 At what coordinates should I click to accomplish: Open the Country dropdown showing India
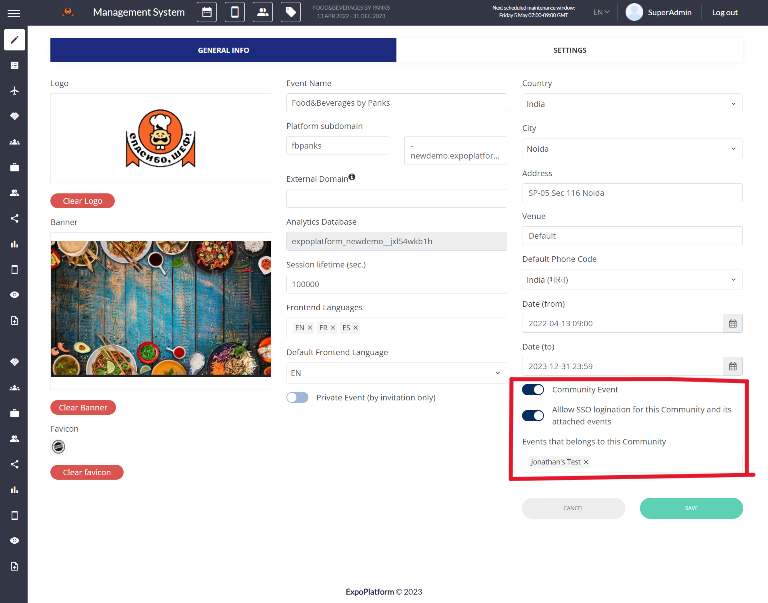pyautogui.click(x=632, y=104)
